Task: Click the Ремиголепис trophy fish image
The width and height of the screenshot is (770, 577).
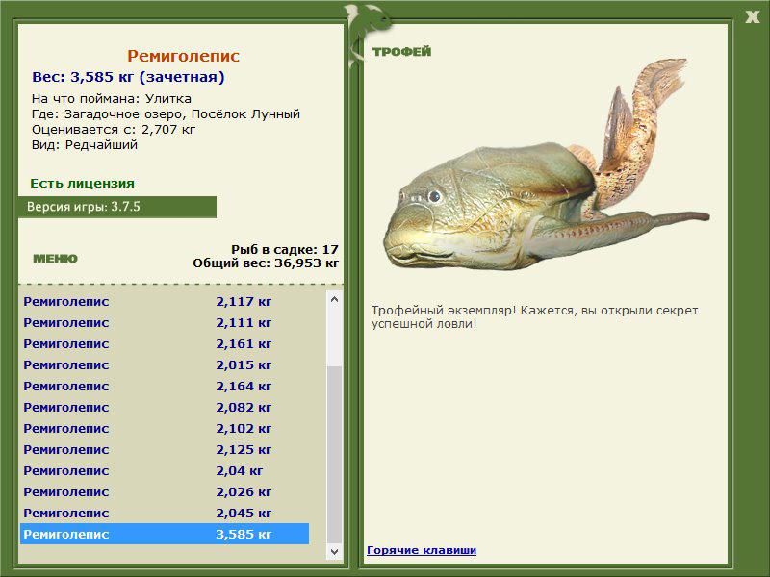Action: (546, 164)
